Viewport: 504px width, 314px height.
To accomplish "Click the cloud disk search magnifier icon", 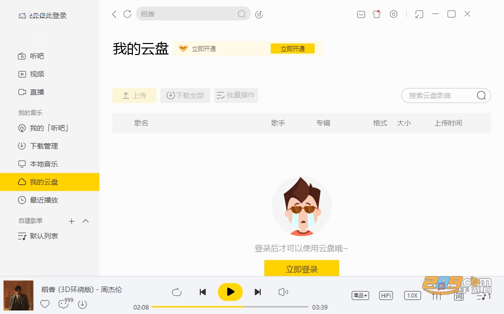I will pyautogui.click(x=481, y=95).
